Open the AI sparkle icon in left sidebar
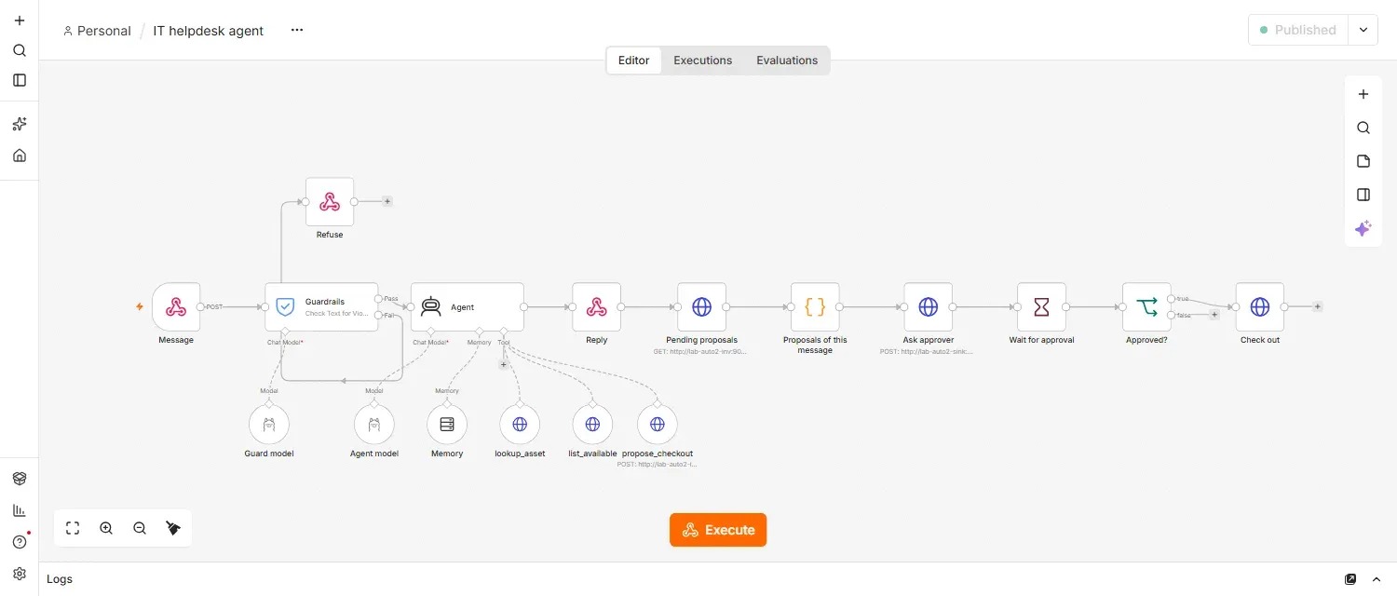1397x596 pixels. point(20,124)
